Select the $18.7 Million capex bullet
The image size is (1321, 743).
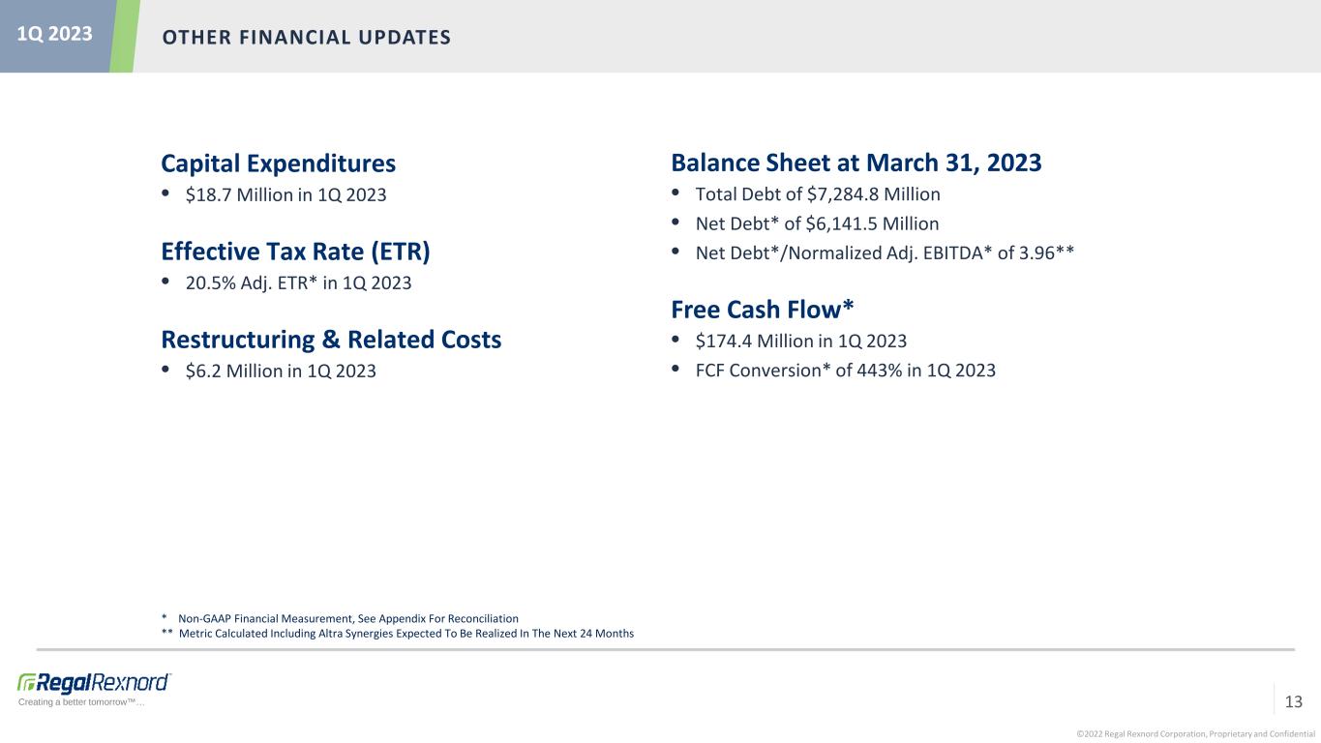(x=285, y=194)
